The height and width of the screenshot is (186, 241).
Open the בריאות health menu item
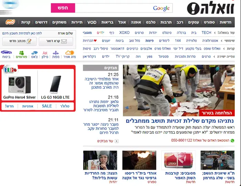point(107,22)
